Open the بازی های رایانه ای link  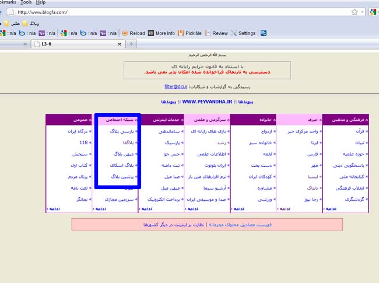pos(208,131)
